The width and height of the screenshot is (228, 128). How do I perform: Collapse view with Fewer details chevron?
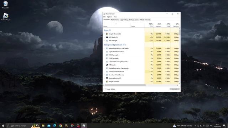coord(104,89)
